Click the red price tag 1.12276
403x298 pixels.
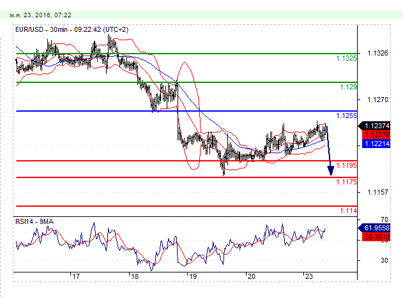point(376,135)
